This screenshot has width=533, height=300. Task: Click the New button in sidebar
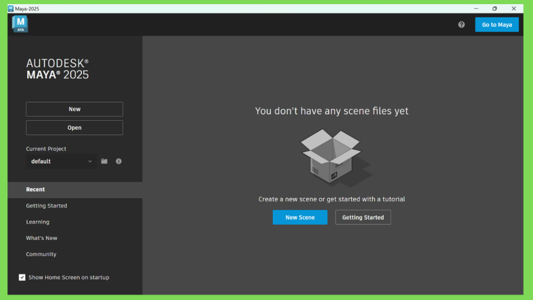point(74,109)
